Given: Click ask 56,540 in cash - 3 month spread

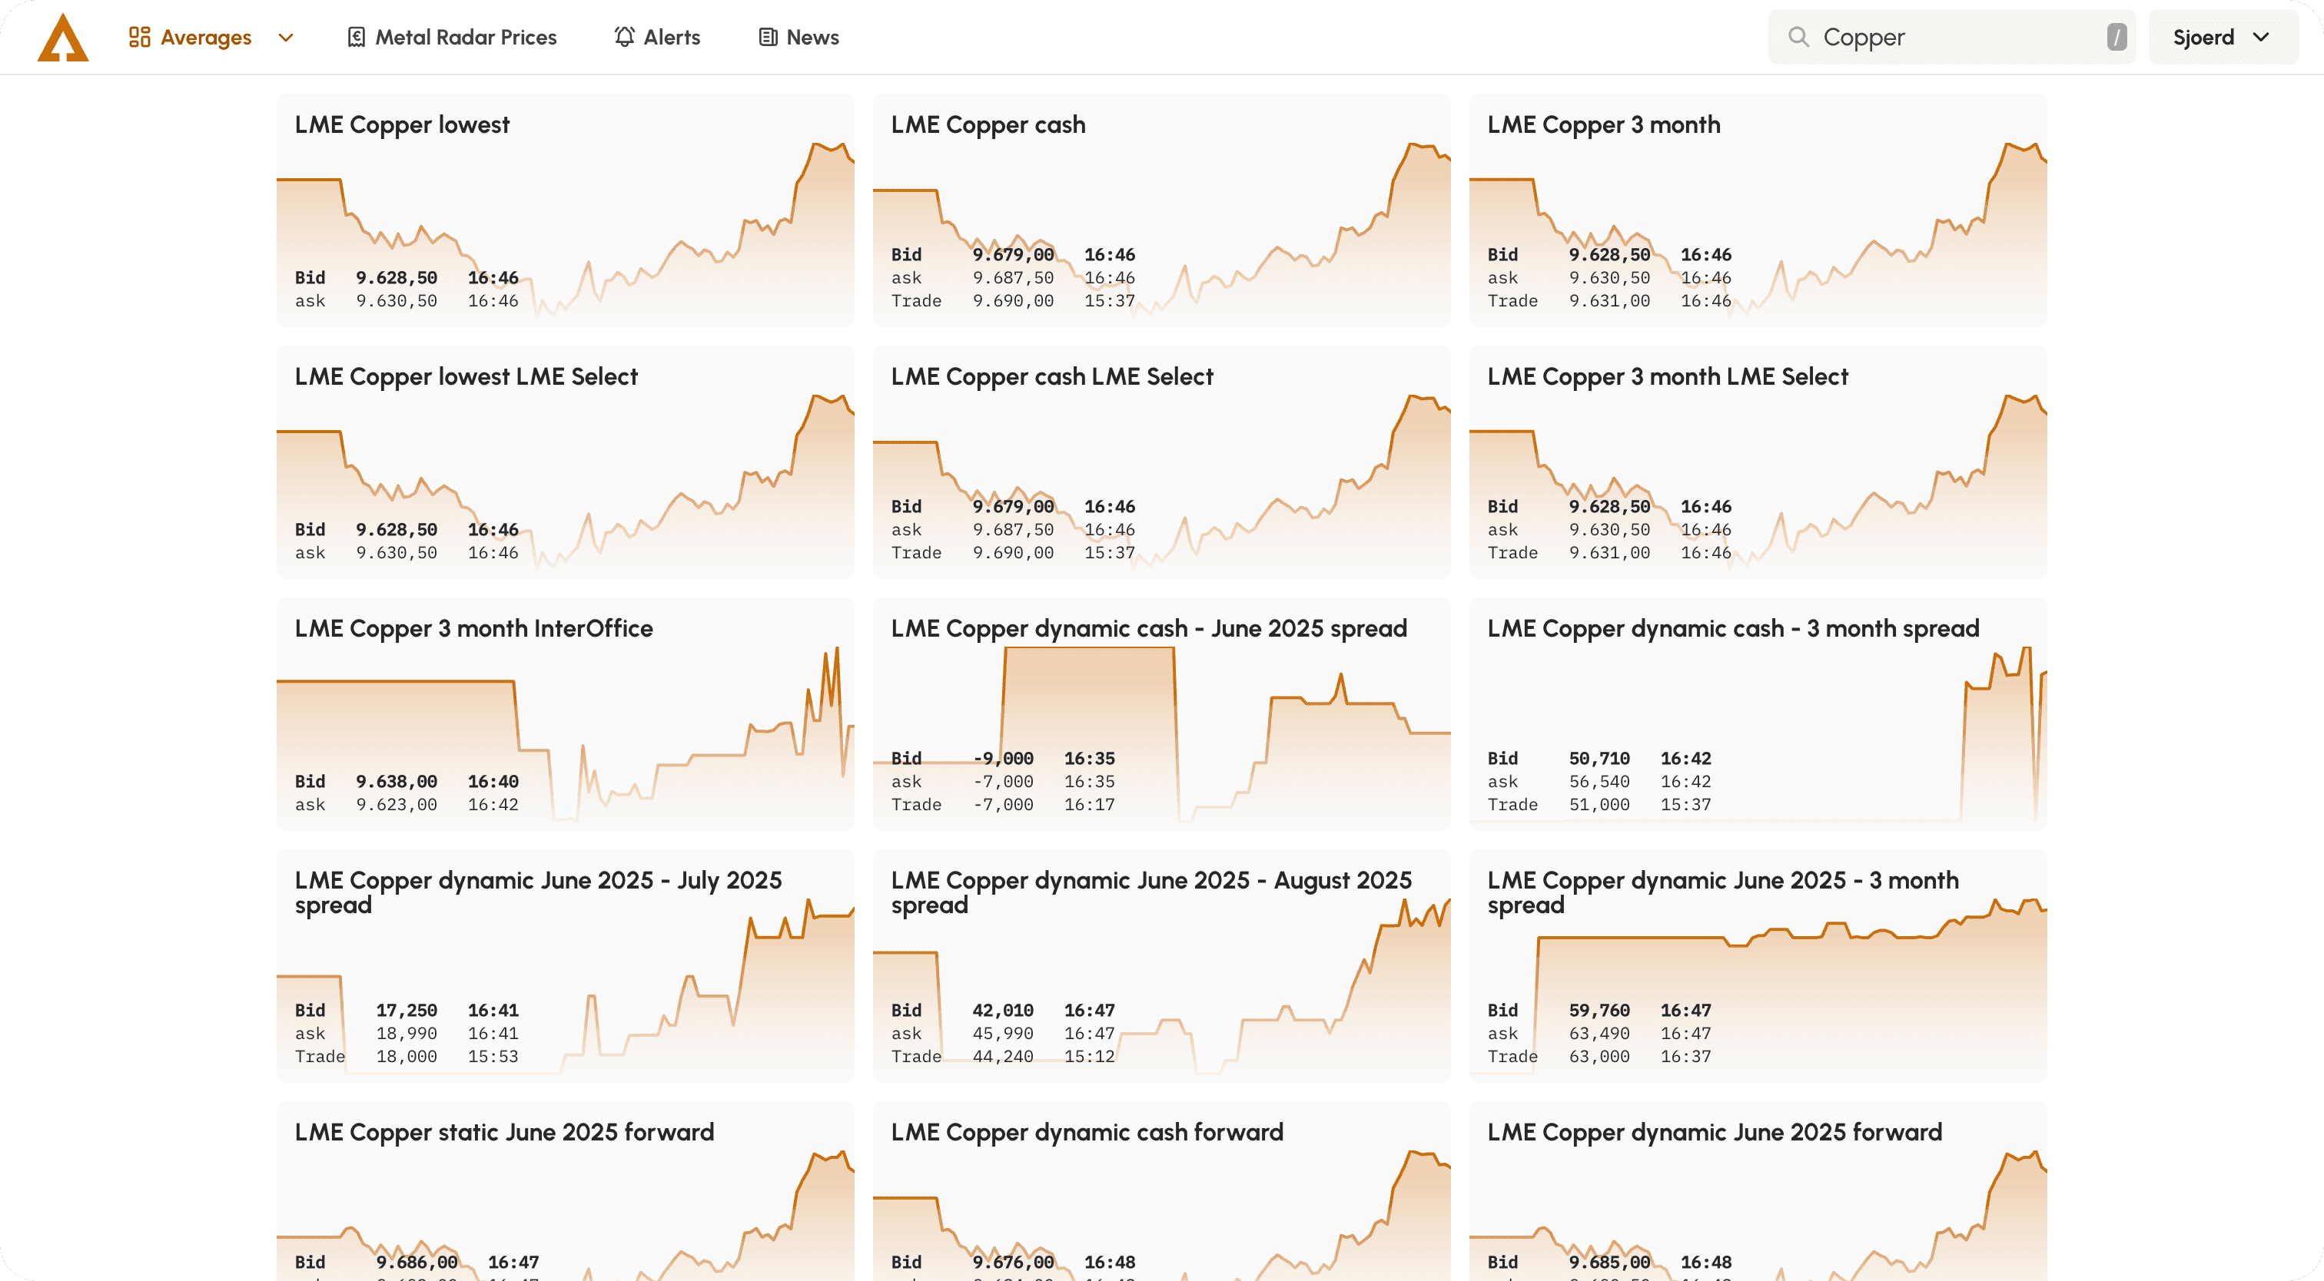Looking at the screenshot, I should [1599, 783].
